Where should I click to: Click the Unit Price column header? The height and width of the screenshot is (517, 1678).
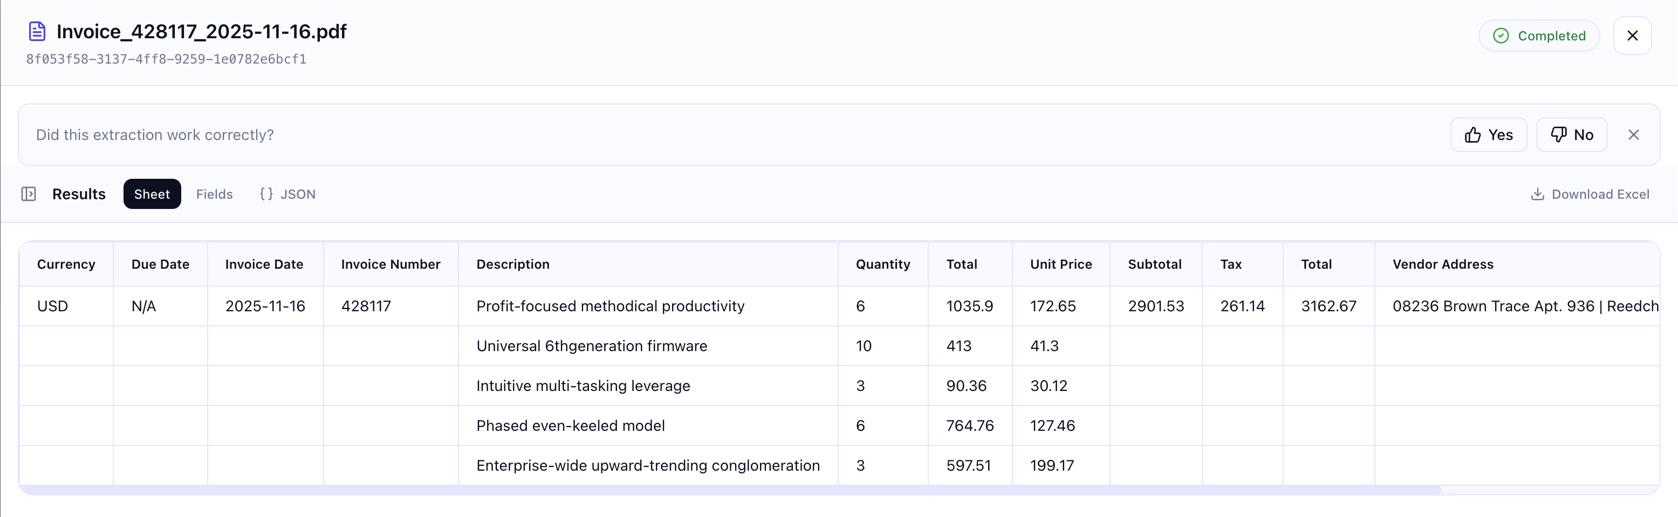[x=1060, y=264]
